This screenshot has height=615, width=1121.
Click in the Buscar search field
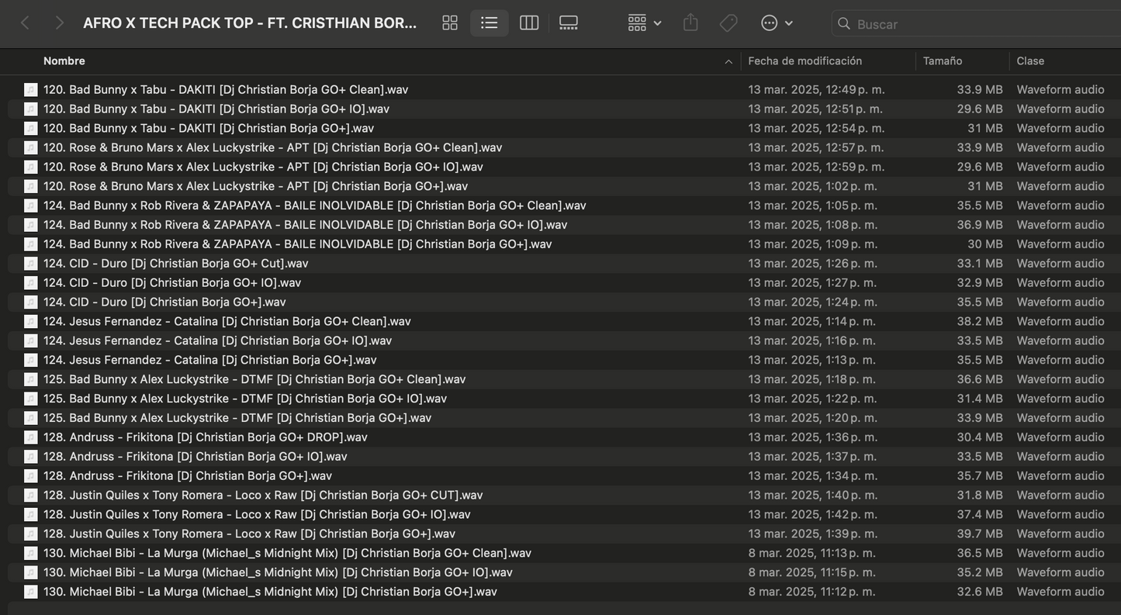(970, 24)
